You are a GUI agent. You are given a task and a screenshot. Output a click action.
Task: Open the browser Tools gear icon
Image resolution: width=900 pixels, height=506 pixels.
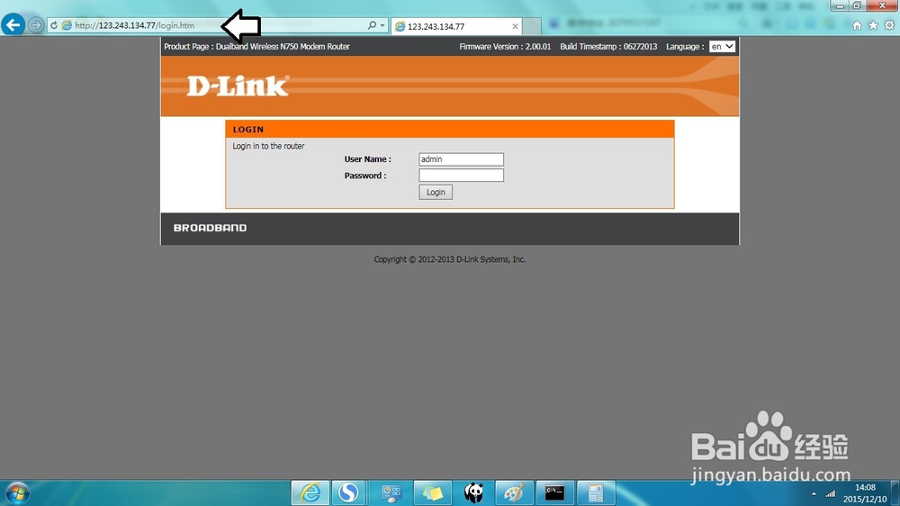pyautogui.click(x=889, y=25)
